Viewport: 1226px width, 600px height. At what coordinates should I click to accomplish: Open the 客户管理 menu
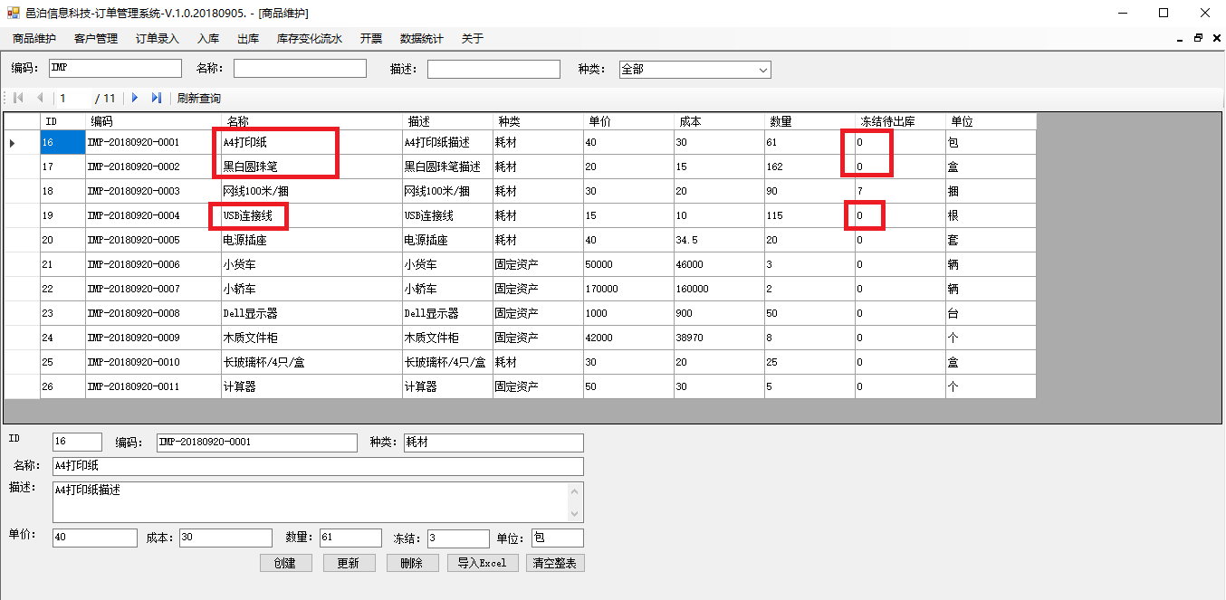pos(96,39)
